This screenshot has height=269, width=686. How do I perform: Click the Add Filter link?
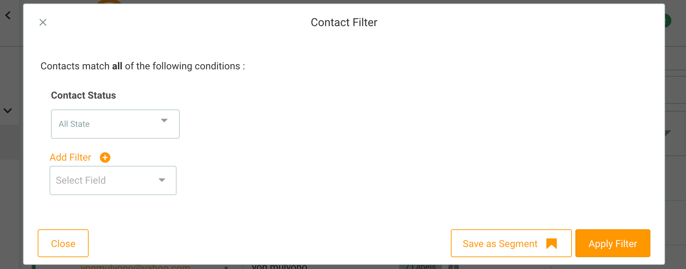70,157
